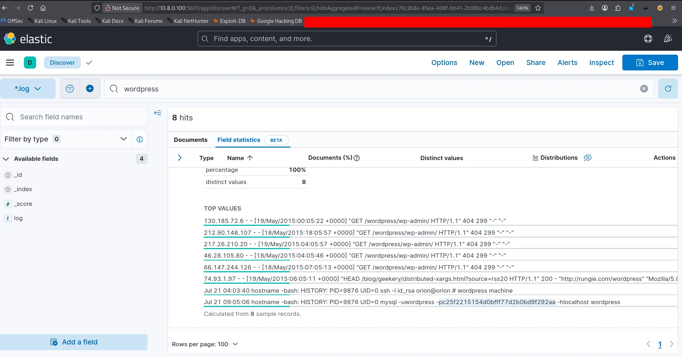682x357 pixels.
Task: Expand all field statistics rows chevron
Action: click(x=180, y=158)
